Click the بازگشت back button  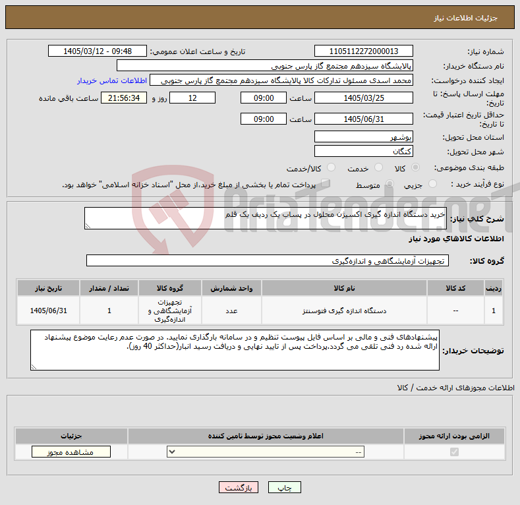coord(239,487)
